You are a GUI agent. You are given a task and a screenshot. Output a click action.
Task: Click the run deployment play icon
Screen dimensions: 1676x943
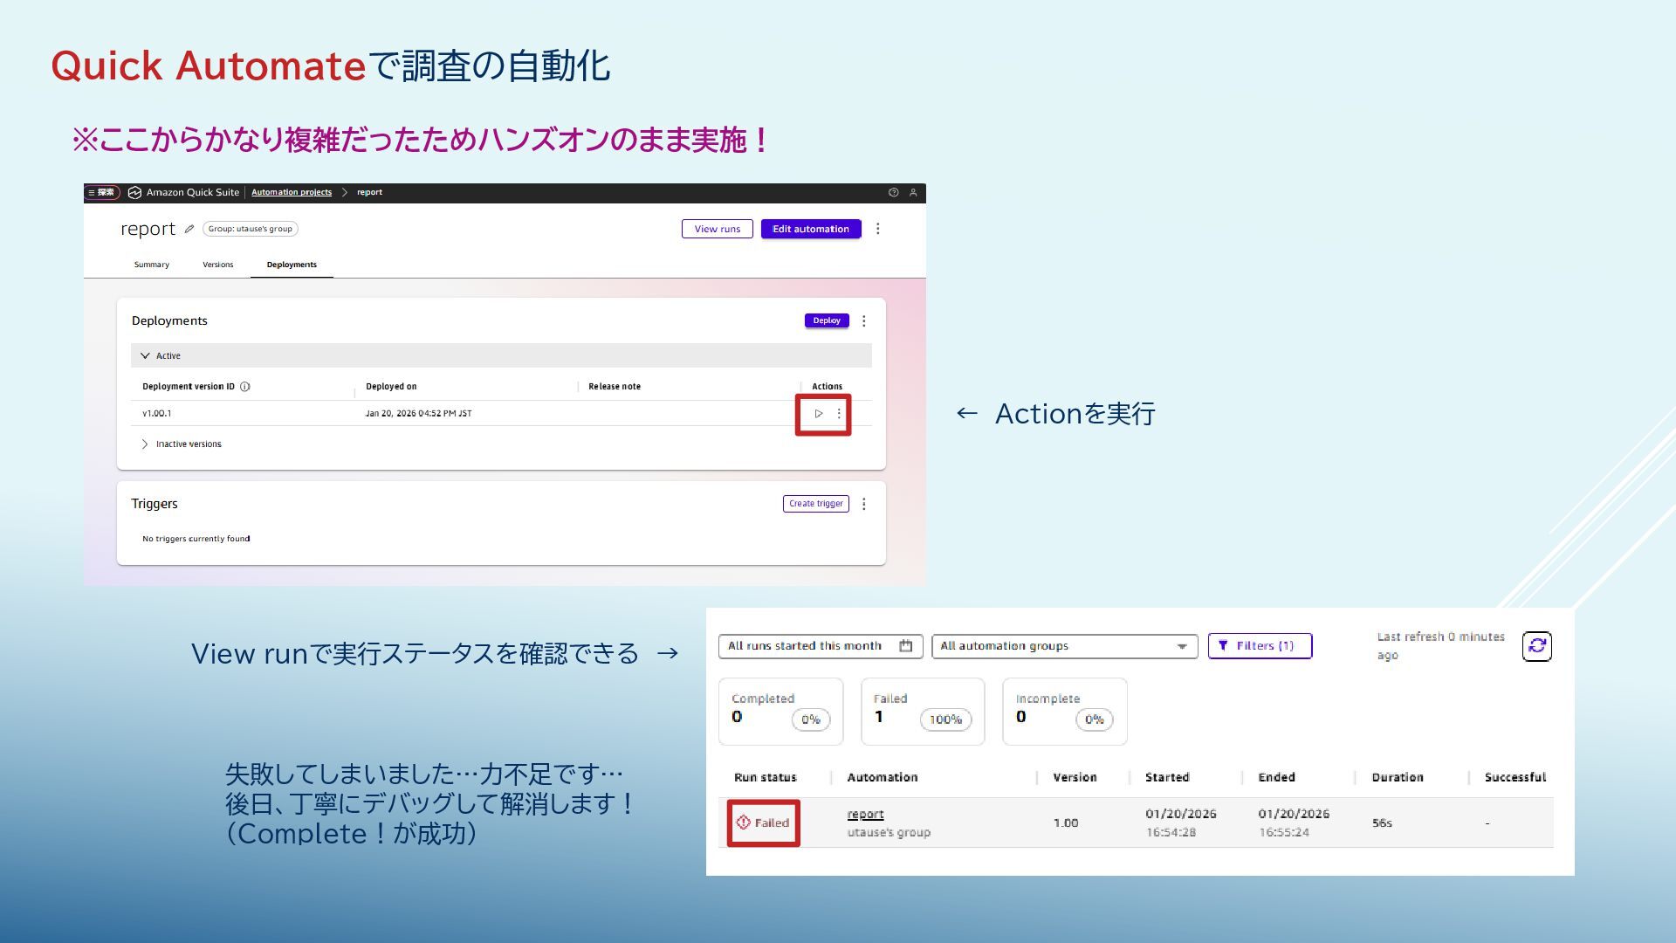(818, 414)
